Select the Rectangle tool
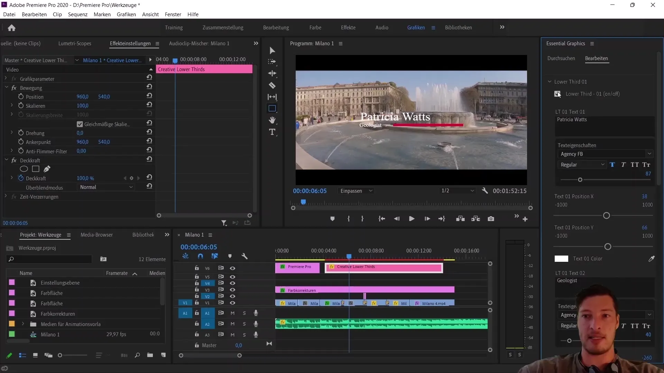Image resolution: width=664 pixels, height=373 pixels. 272,108
